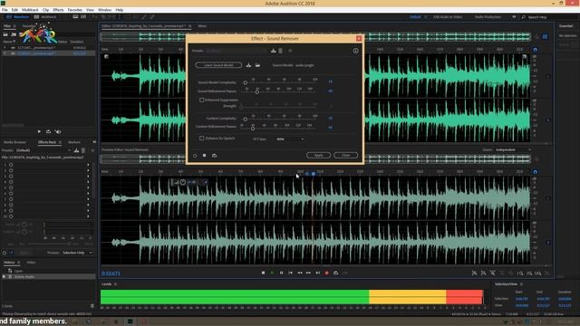This screenshot has height=326, width=580.
Task: Click the red Record button
Action: pos(326,273)
